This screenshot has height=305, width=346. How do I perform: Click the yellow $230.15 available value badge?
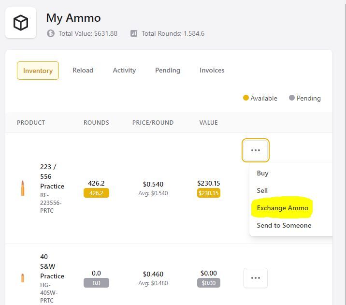pyautogui.click(x=209, y=193)
